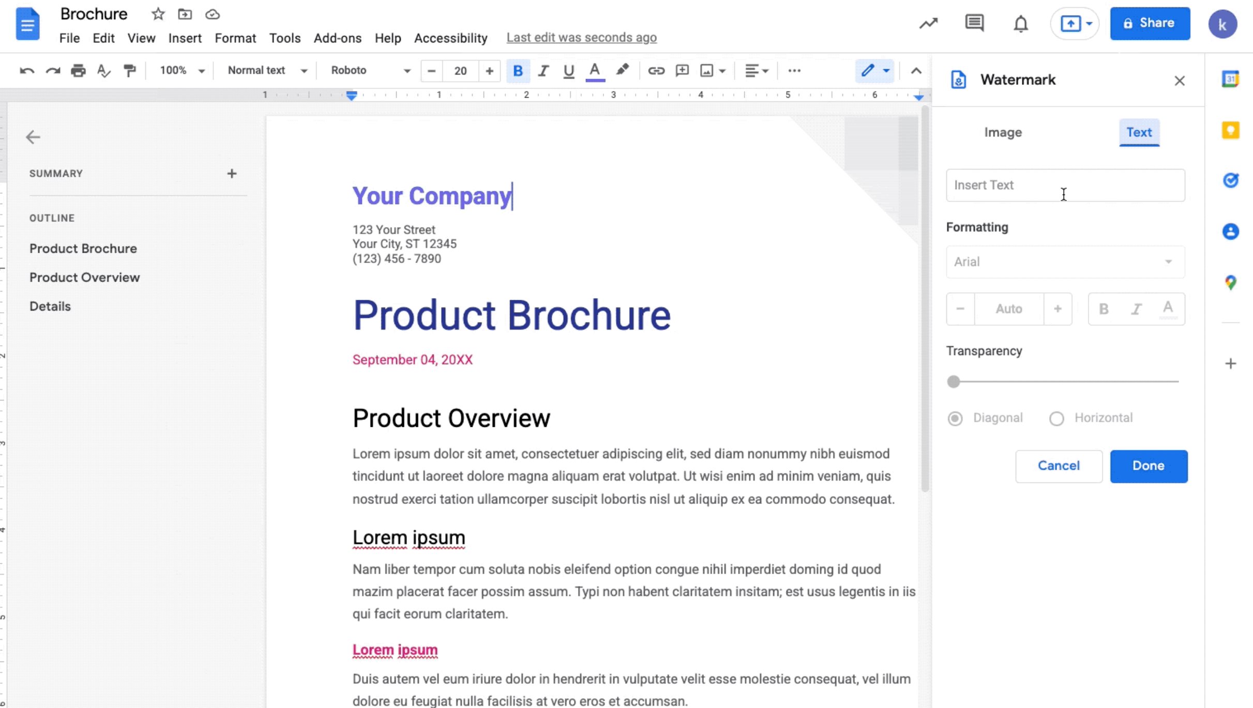The height and width of the screenshot is (708, 1253).
Task: Click the Done button in Watermark
Action: [1149, 466]
